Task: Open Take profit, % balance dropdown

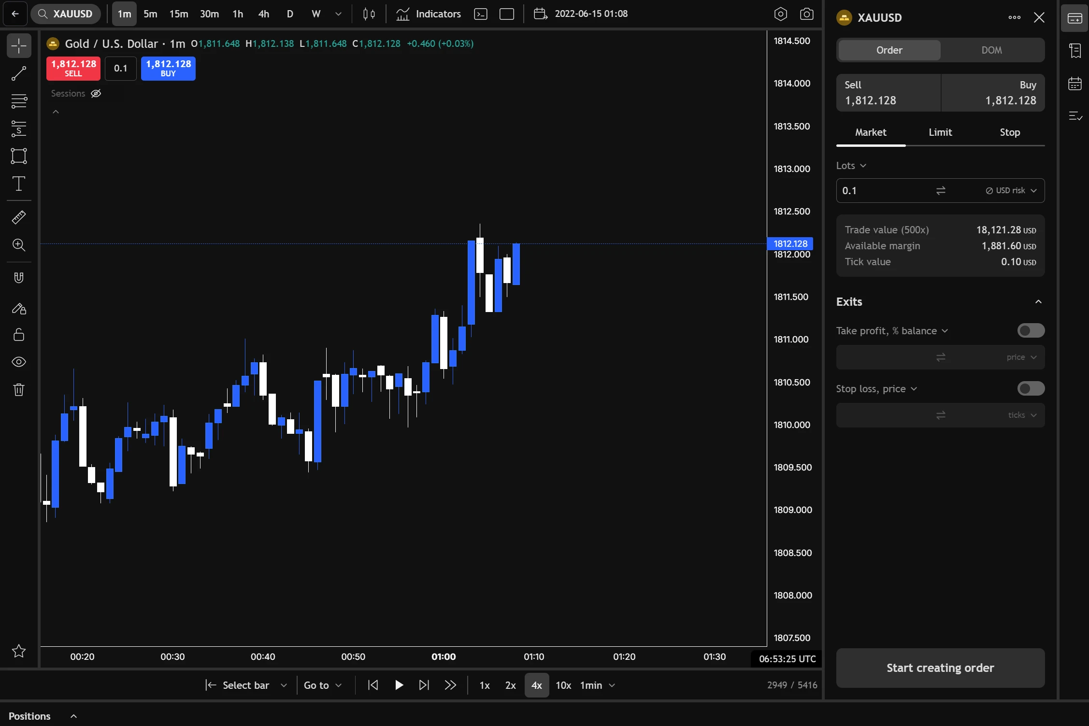Action: pos(892,331)
